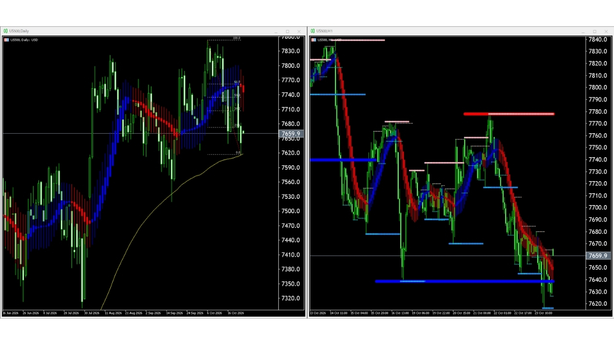Click the '16 Oct 13:00' label on H1 time axis

(400, 313)
